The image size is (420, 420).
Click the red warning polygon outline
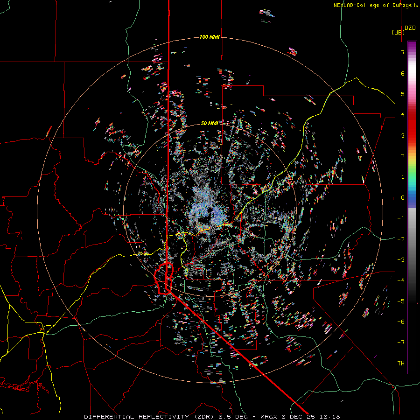[x=164, y=279]
